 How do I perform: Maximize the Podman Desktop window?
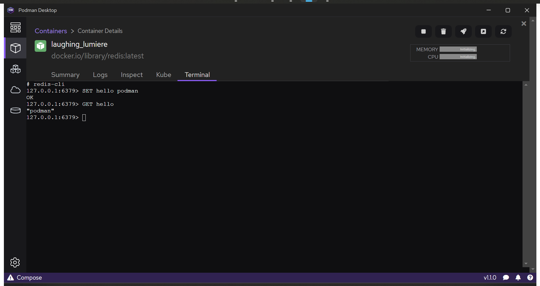pyautogui.click(x=508, y=10)
